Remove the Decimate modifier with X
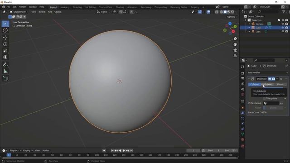Screen dimensions: 290x163 pos(281,79)
